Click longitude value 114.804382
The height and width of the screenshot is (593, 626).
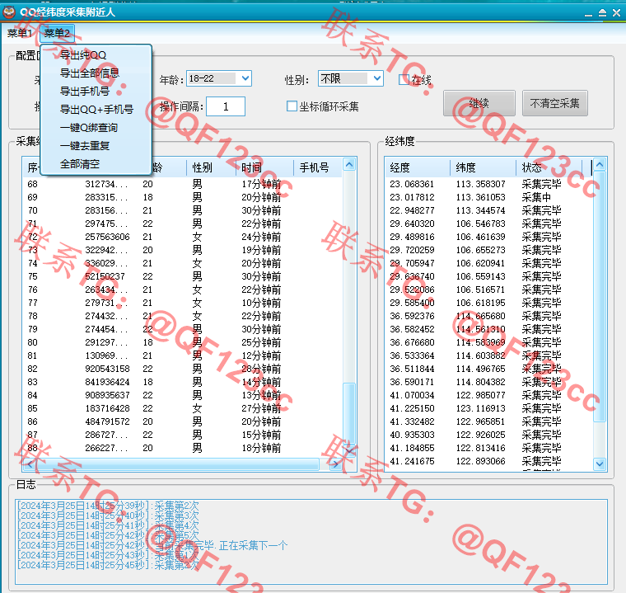click(481, 382)
